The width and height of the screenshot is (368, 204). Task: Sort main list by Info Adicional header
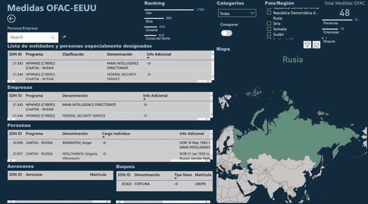coord(159,54)
